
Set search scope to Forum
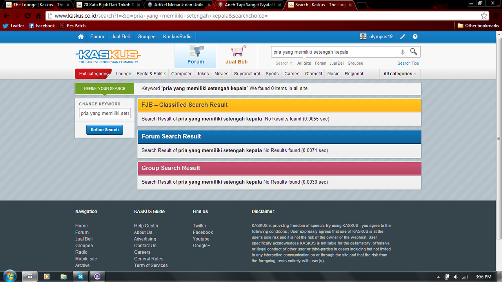coord(320,63)
